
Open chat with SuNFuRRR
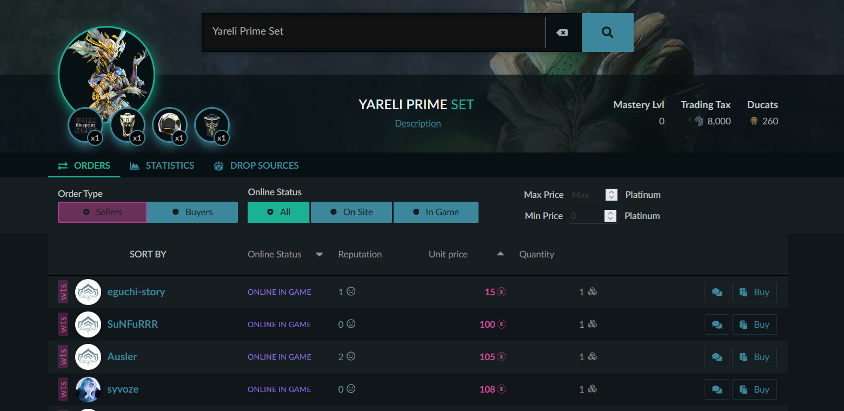tap(717, 324)
